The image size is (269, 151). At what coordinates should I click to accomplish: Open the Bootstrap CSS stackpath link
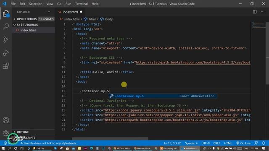(193, 62)
